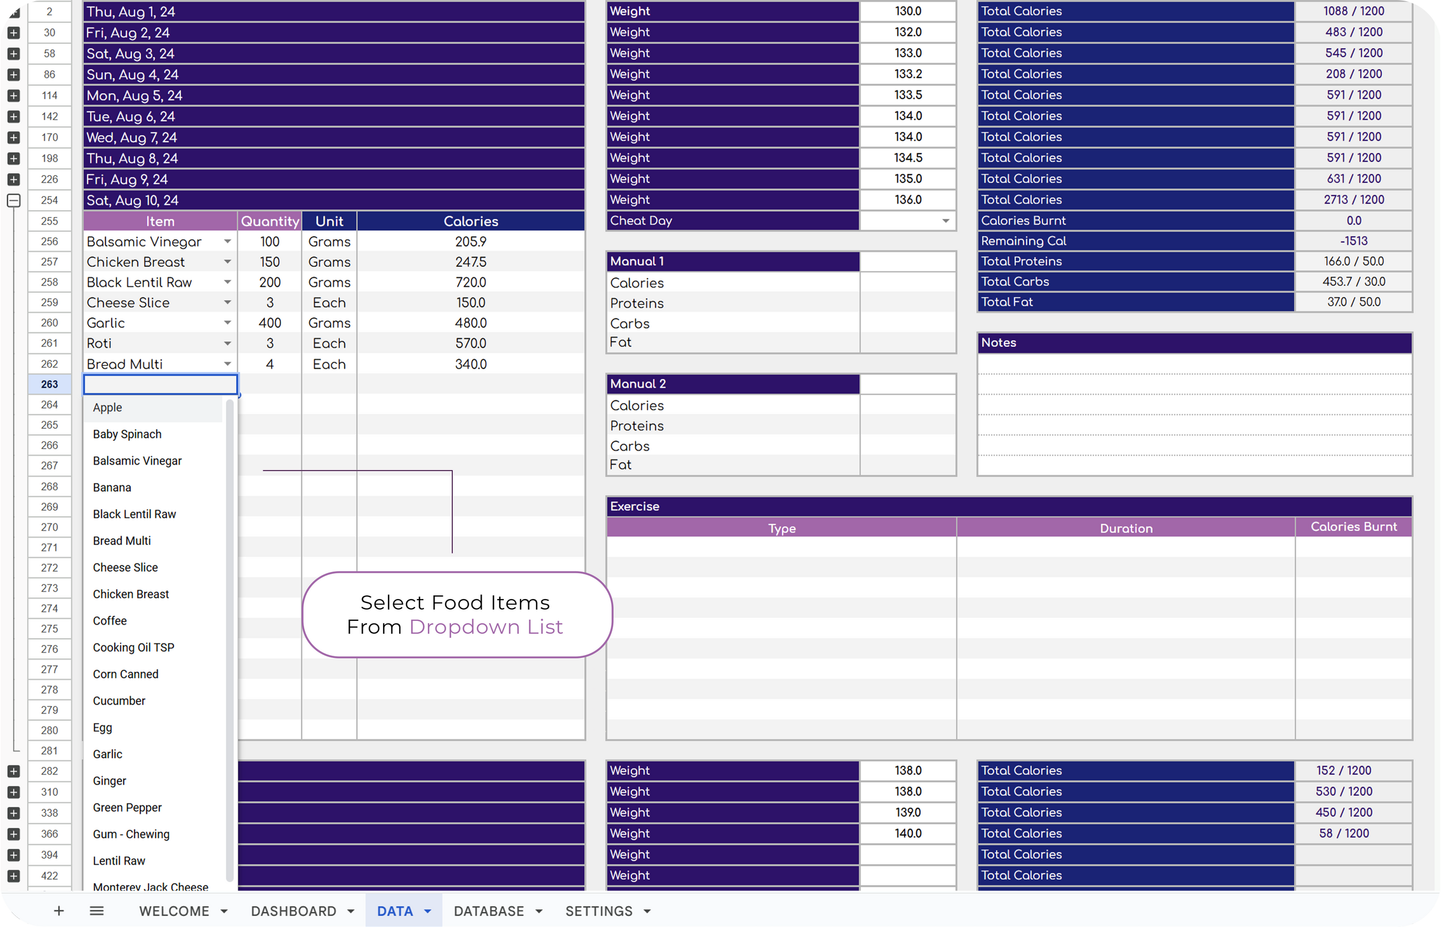Image resolution: width=1441 pixels, height=927 pixels.
Task: Open the Chicken Breast item dropdown arrow
Action: [227, 262]
